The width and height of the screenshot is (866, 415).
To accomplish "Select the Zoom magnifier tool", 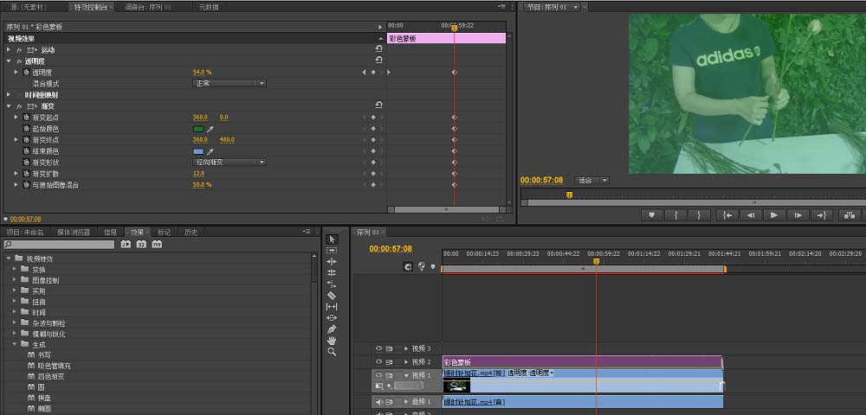I will click(332, 352).
